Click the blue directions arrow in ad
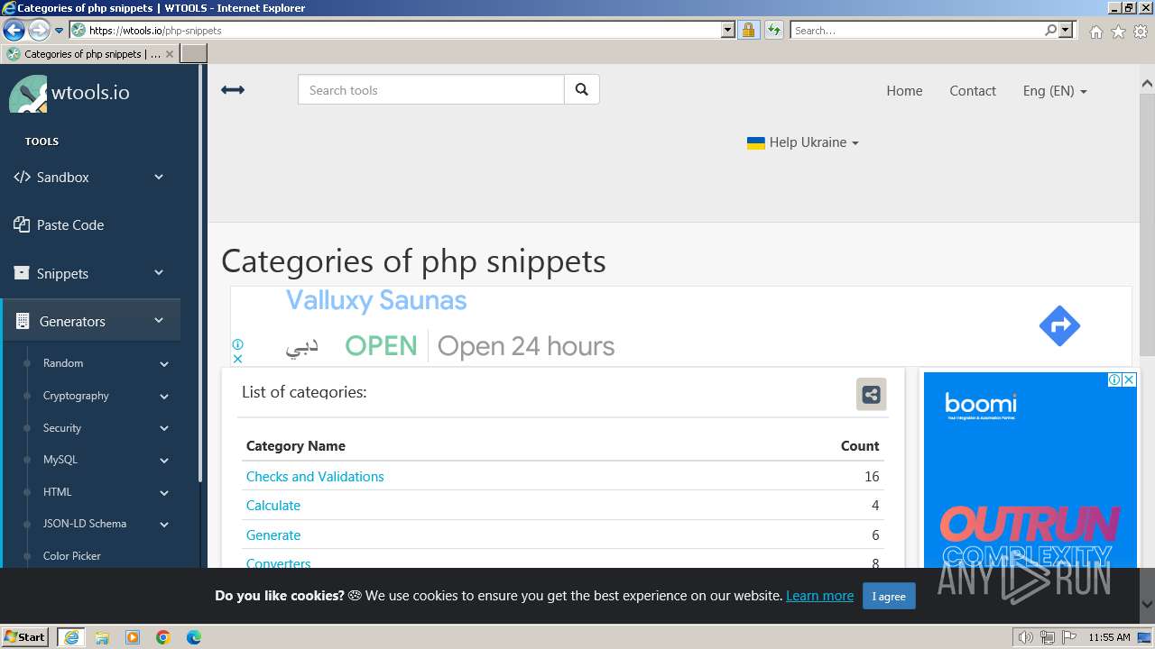The width and height of the screenshot is (1155, 649). click(1059, 325)
